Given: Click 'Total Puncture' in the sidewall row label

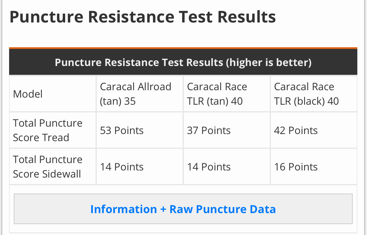Looking at the screenshot, I should [x=48, y=159].
